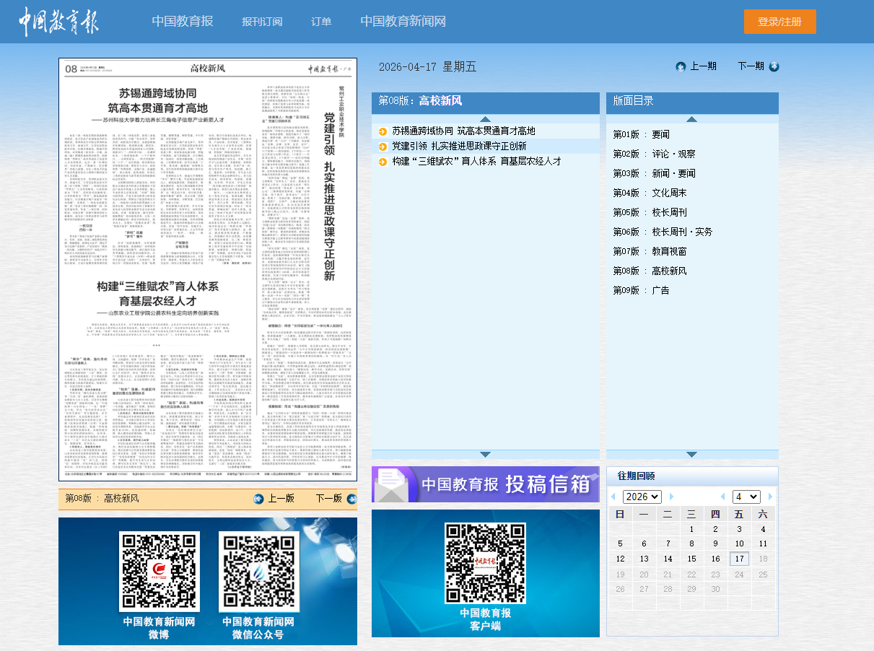Select calendar date 13
The width and height of the screenshot is (874, 651).
point(644,559)
